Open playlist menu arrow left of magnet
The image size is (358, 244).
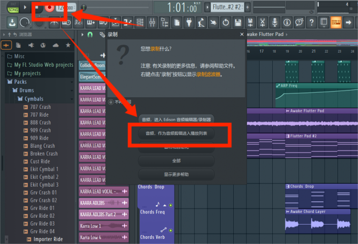tap(83, 35)
